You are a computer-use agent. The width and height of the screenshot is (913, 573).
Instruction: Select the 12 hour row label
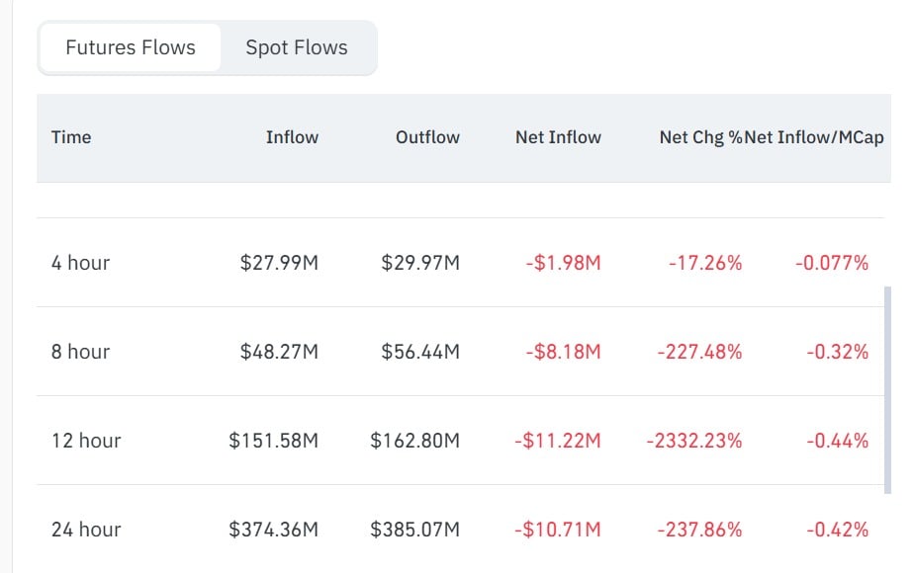(x=86, y=441)
